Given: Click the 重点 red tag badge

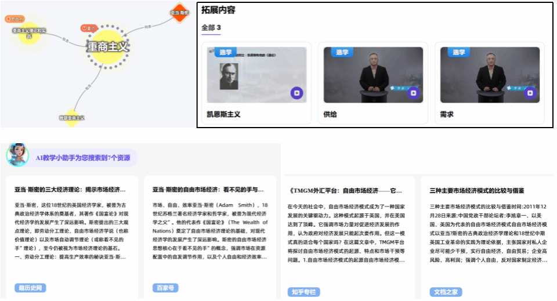Looking at the screenshot, I should point(89,28).
